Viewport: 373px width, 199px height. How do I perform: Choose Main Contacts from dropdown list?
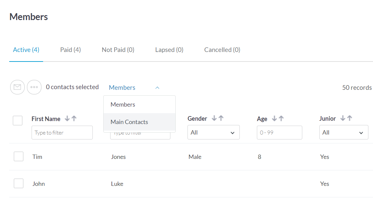tap(129, 122)
